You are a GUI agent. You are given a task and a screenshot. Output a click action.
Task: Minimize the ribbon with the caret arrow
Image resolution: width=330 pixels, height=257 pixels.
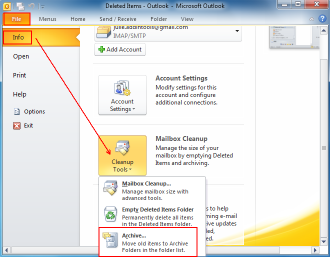click(311, 19)
